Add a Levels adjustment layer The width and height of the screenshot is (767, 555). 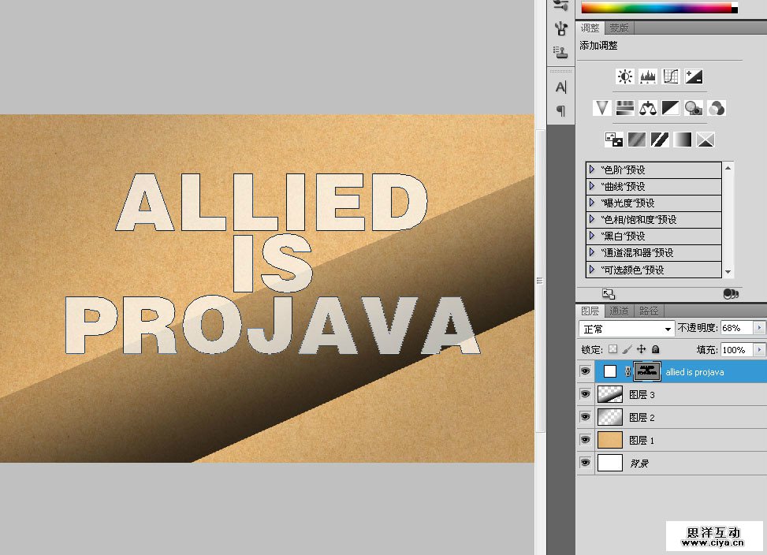coord(648,76)
